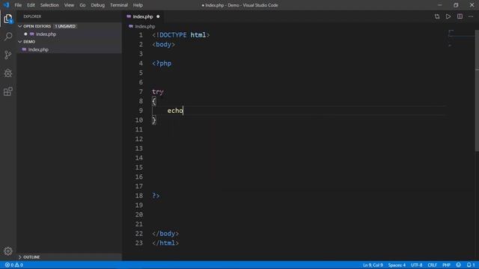The image size is (479, 269).
Task: Click the </body> tag on line 22
Action: pos(165,233)
